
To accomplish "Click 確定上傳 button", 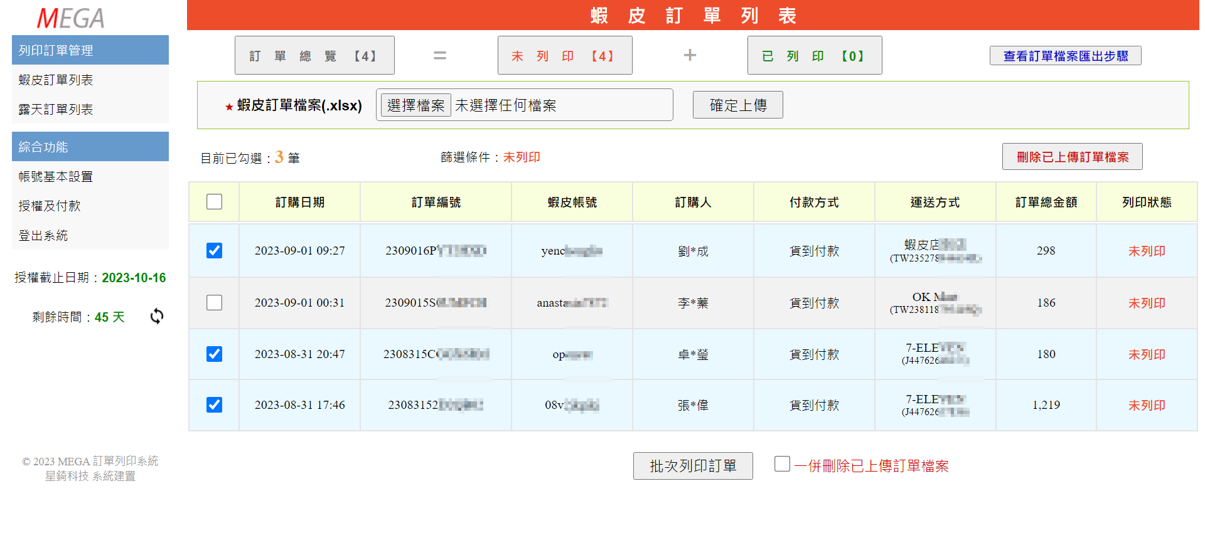I will (738, 105).
